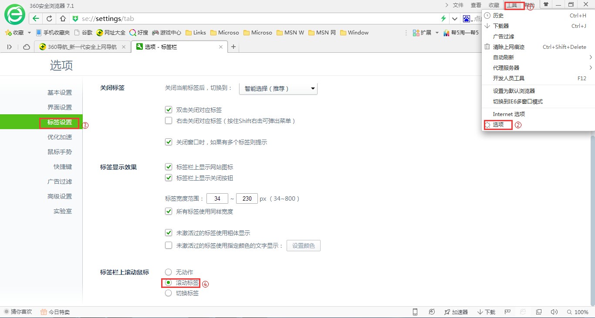Click the maximum tab width field 230

247,198
